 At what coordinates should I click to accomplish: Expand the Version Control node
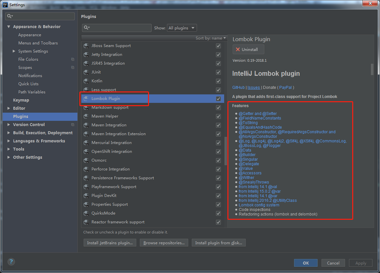(9, 124)
